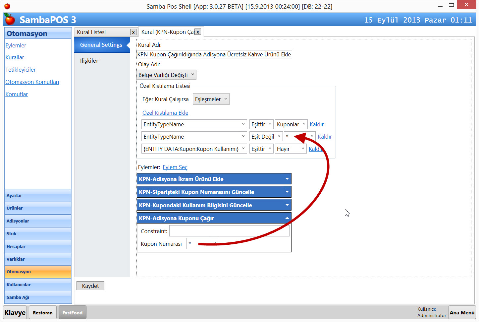The height and width of the screenshot is (322, 479).
Task: Open the Olay Adı dropdown Belge Varlığı Değişti
Action: click(x=166, y=75)
